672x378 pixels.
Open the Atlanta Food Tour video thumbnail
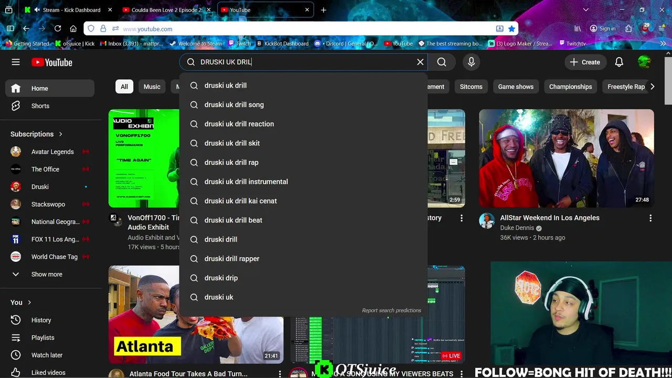pyautogui.click(x=196, y=314)
